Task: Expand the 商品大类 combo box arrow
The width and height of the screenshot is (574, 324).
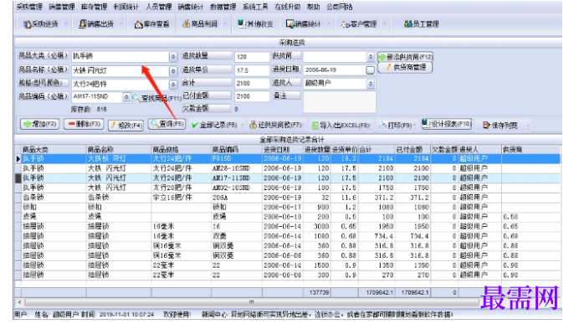Action: coord(173,57)
